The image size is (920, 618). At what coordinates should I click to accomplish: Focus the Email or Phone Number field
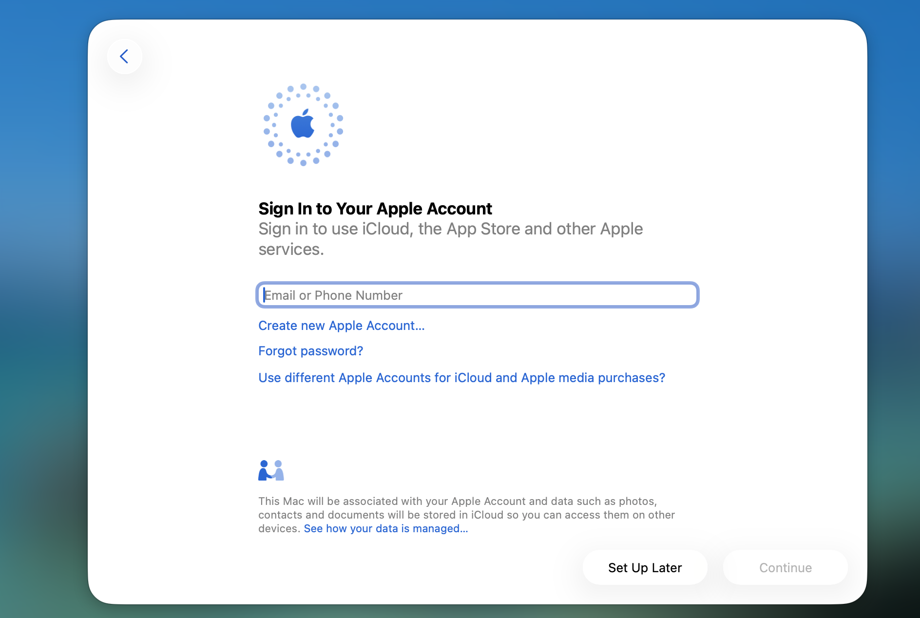click(x=478, y=295)
